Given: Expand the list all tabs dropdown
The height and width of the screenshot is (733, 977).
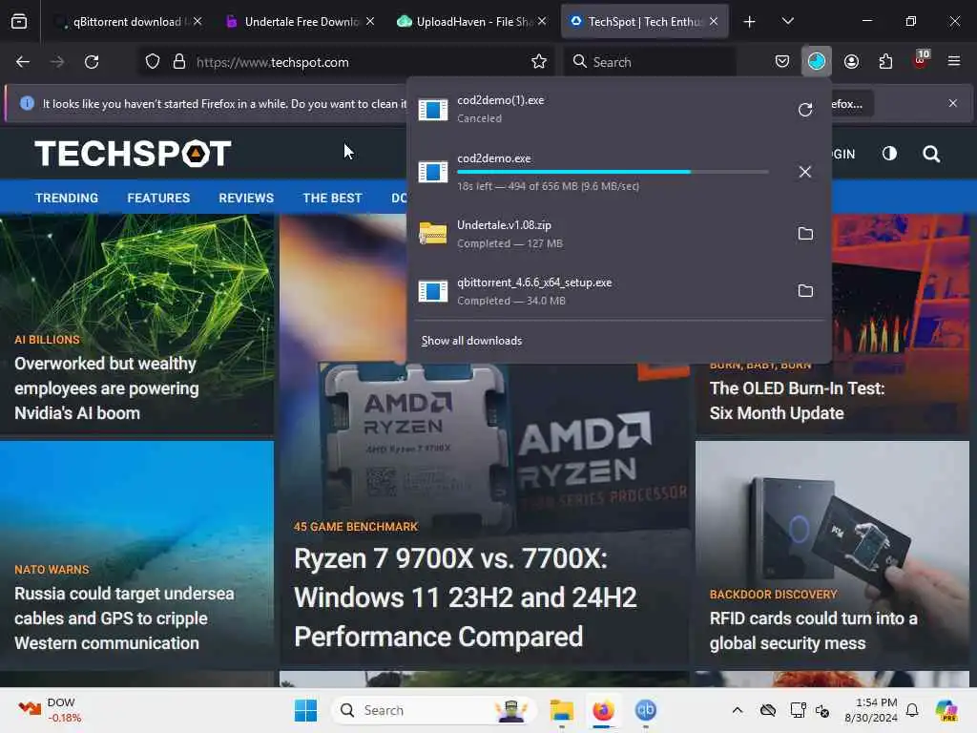Looking at the screenshot, I should point(787,21).
